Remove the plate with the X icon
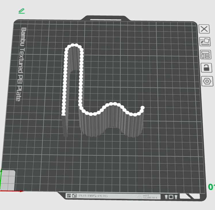The height and width of the screenshot is (210, 215). coord(204,29)
